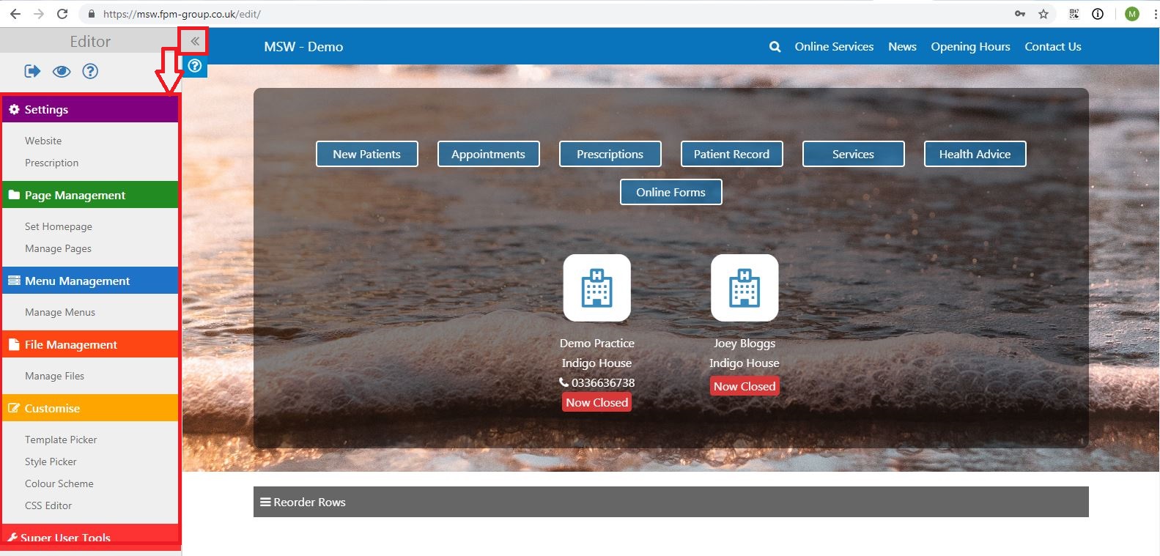
Task: Open the search magnifier in header
Action: coord(775,47)
